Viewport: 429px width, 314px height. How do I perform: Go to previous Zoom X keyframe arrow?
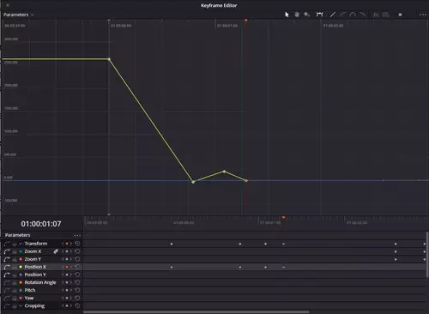coord(63,251)
